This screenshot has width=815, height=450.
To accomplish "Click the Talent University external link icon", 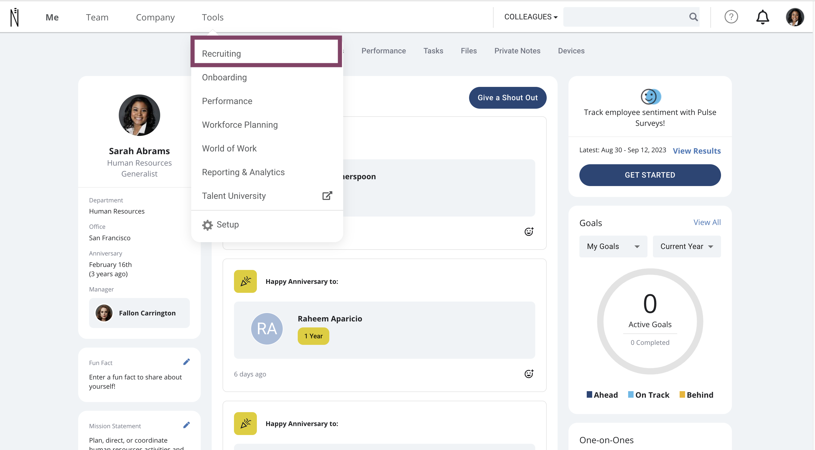I will [x=327, y=196].
